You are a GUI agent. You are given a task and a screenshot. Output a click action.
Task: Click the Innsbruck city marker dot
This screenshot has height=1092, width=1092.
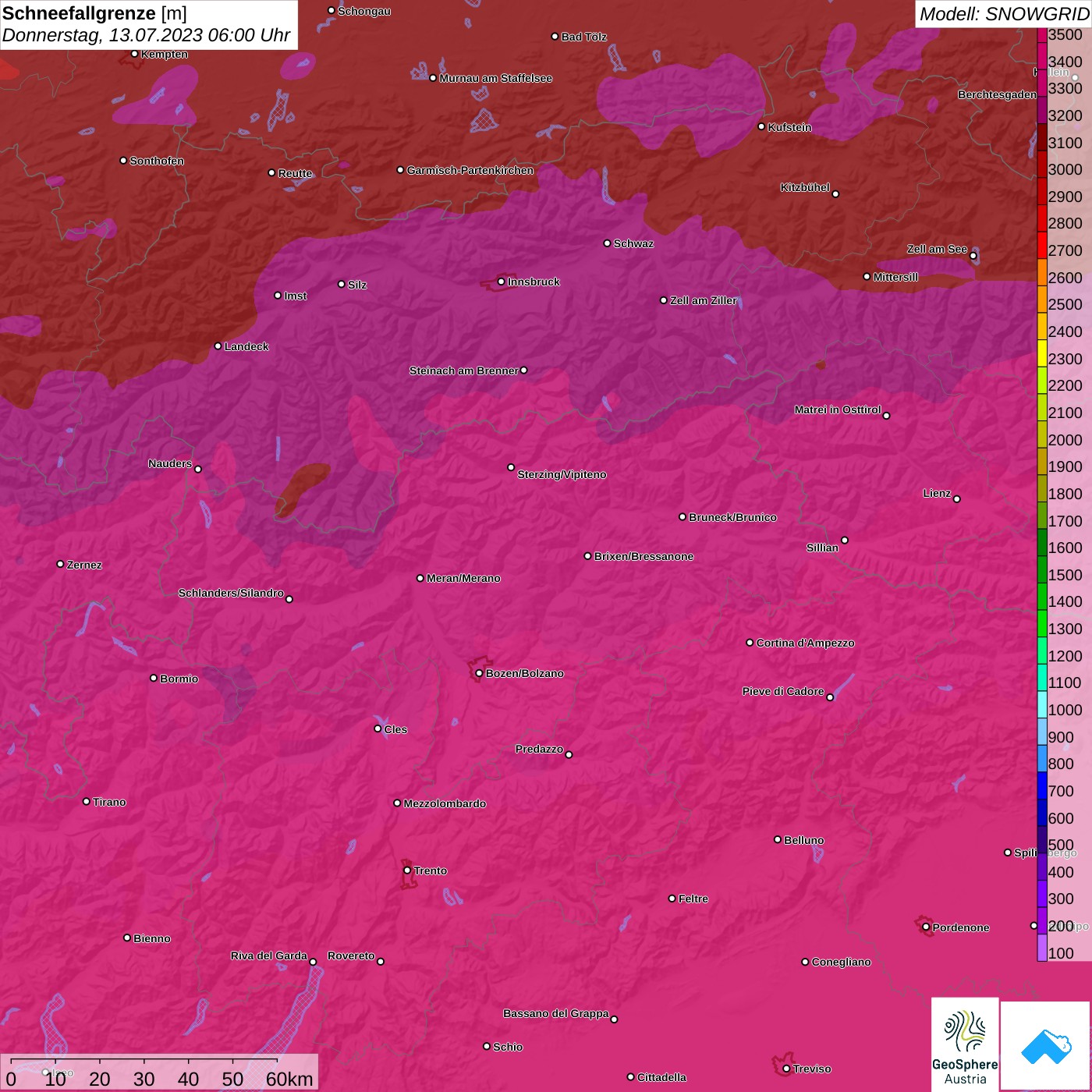(x=502, y=282)
